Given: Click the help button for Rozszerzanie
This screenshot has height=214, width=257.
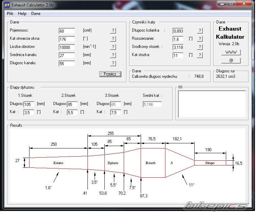Looking at the screenshot, I should [200, 39].
